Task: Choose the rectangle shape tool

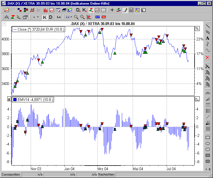Action: click(208, 138)
